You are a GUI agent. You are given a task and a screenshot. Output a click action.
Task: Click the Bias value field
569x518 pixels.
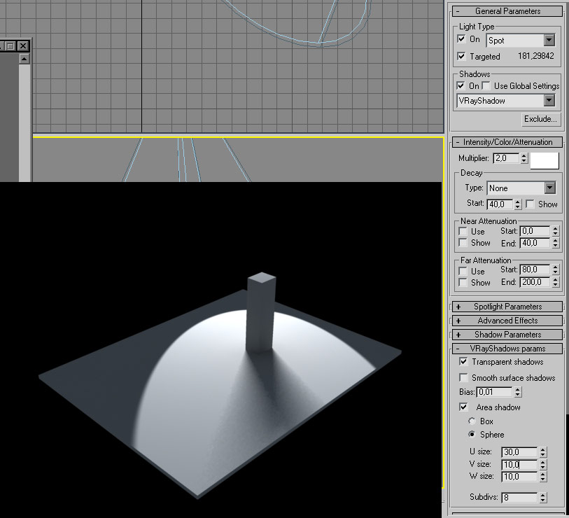tap(495, 392)
